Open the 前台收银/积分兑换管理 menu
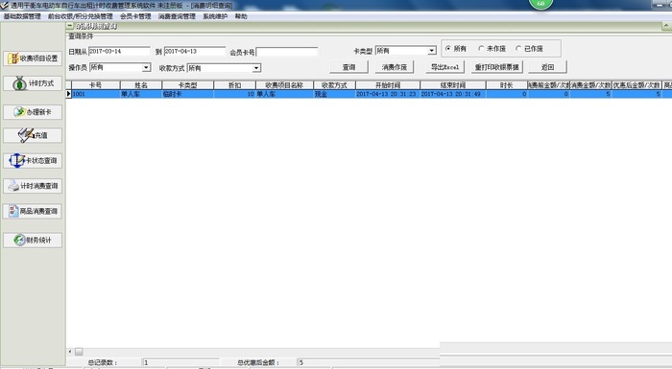This screenshot has height=369, width=672. (80, 16)
